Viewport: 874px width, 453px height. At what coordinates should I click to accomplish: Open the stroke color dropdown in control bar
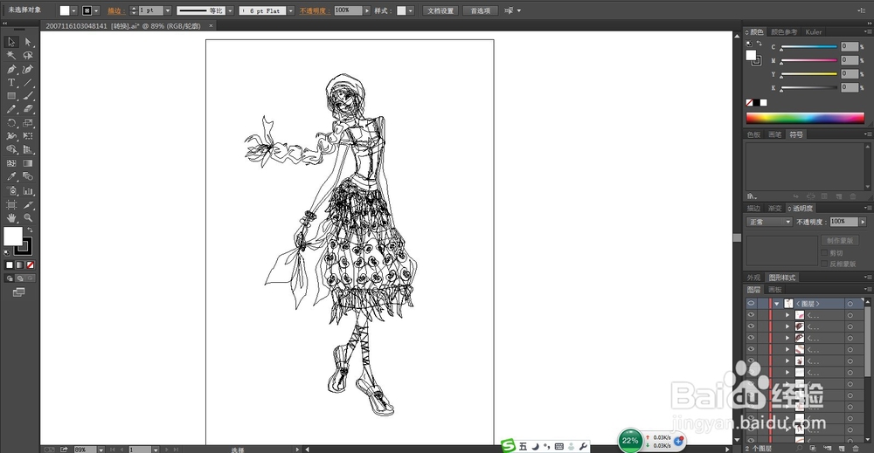(96, 10)
